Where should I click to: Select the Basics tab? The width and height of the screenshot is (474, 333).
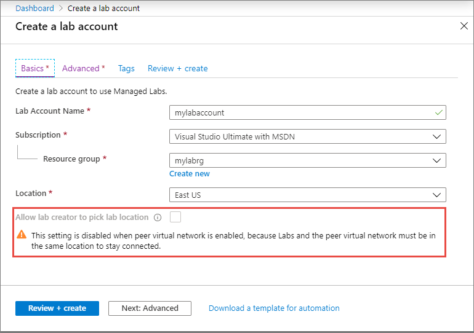34,68
